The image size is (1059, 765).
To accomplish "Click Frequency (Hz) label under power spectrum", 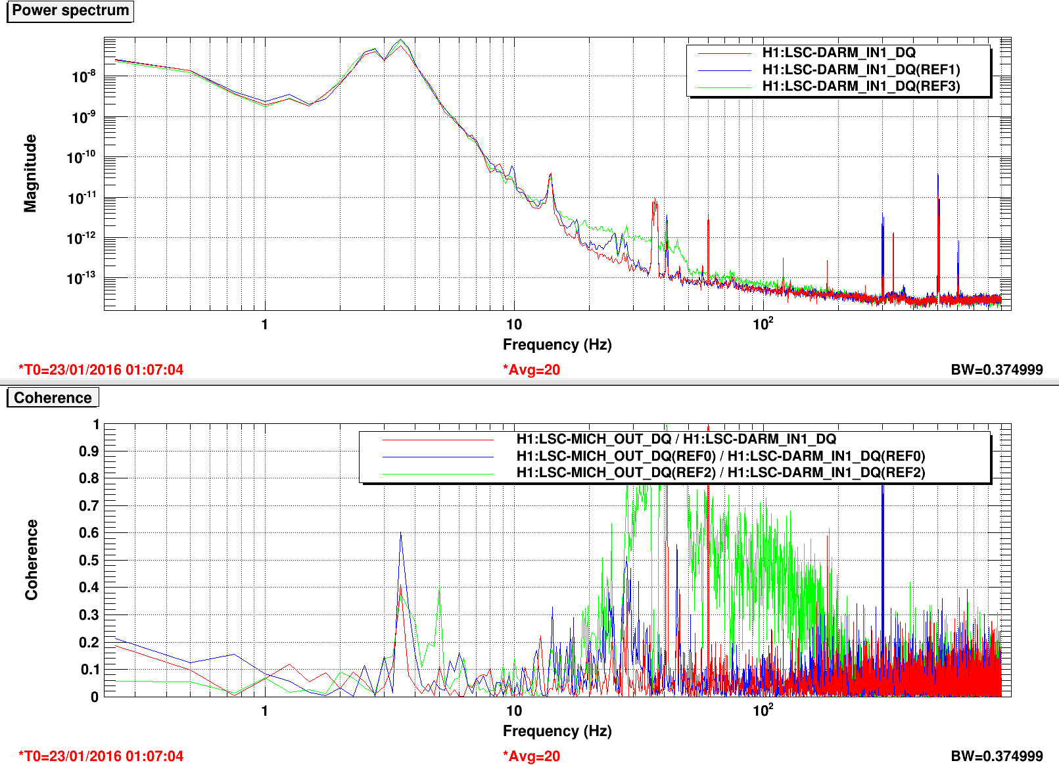I will (x=557, y=344).
